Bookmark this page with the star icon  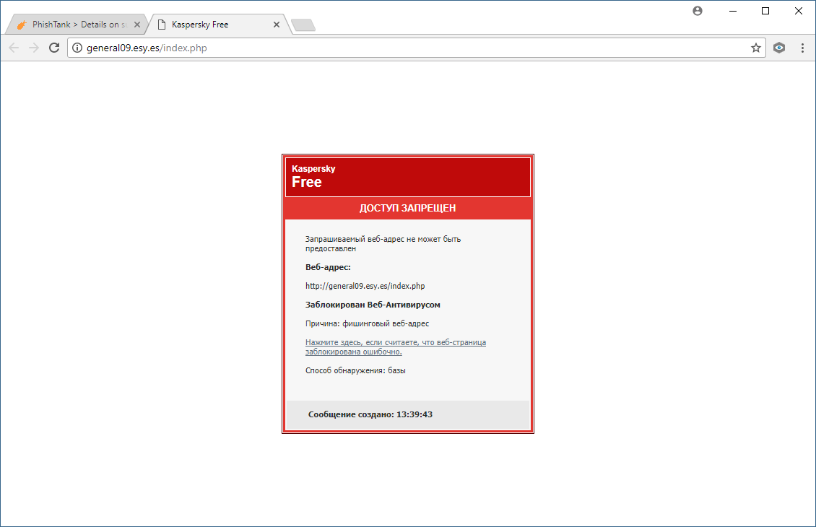tap(756, 48)
